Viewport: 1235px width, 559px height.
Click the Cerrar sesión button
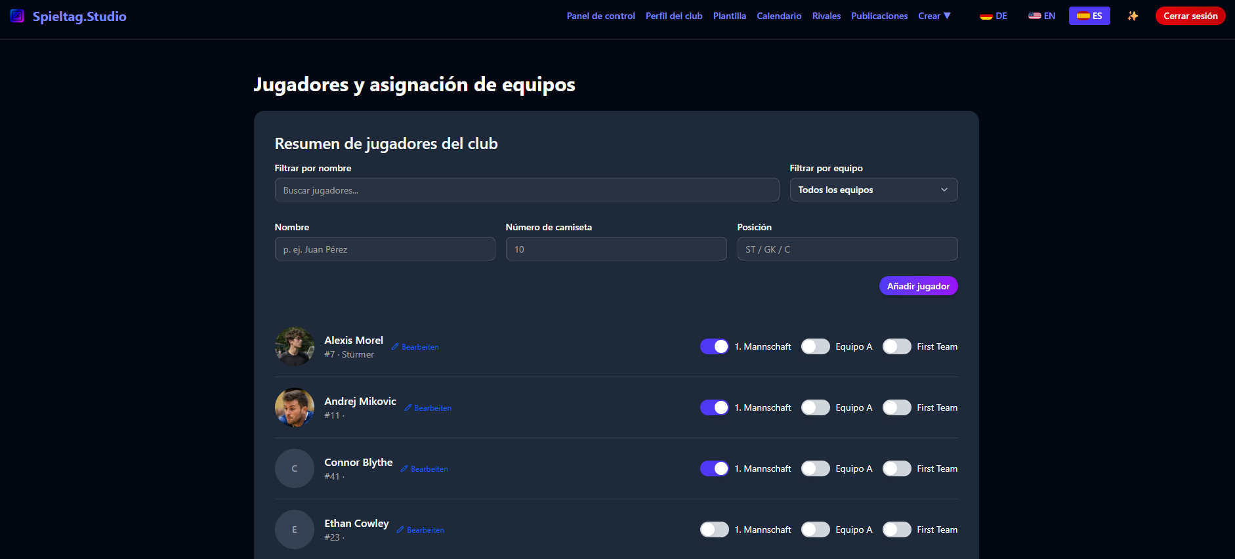click(x=1190, y=16)
